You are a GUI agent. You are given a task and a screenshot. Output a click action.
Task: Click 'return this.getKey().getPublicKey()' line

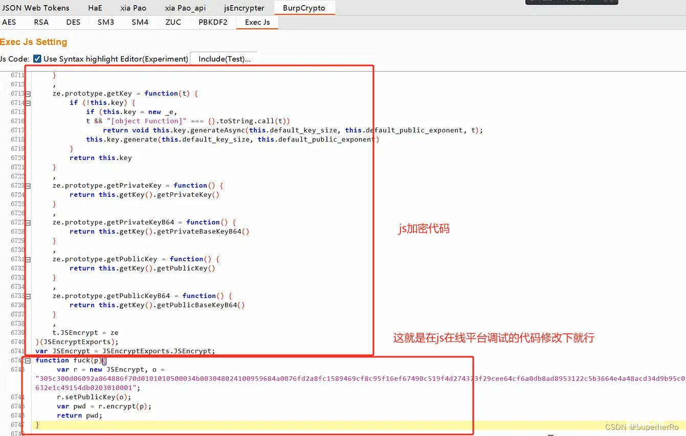[x=142, y=268]
